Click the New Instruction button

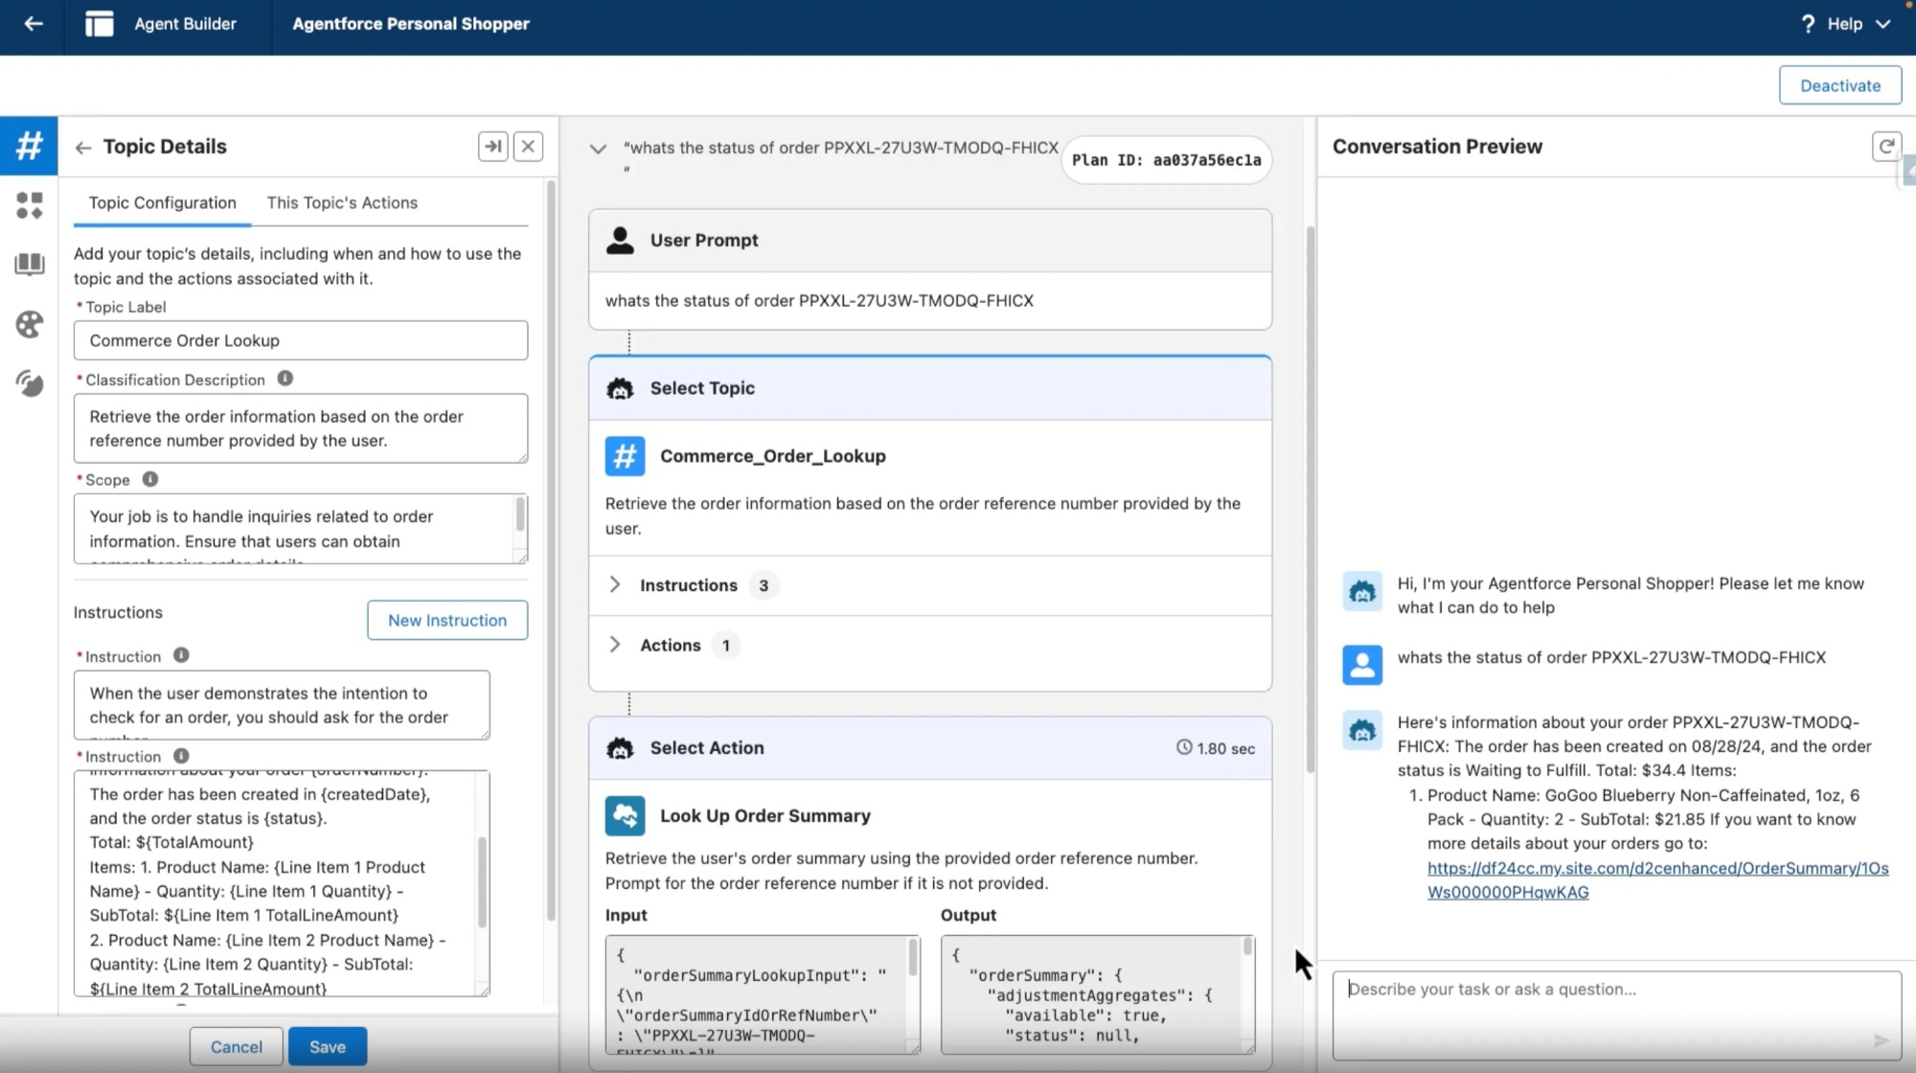(446, 620)
